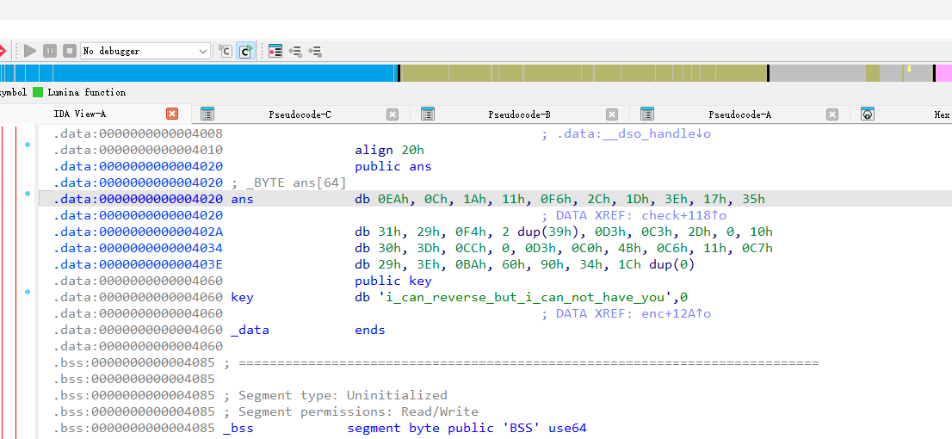
Task: Click address .data:000000000000402A
Action: (x=138, y=232)
